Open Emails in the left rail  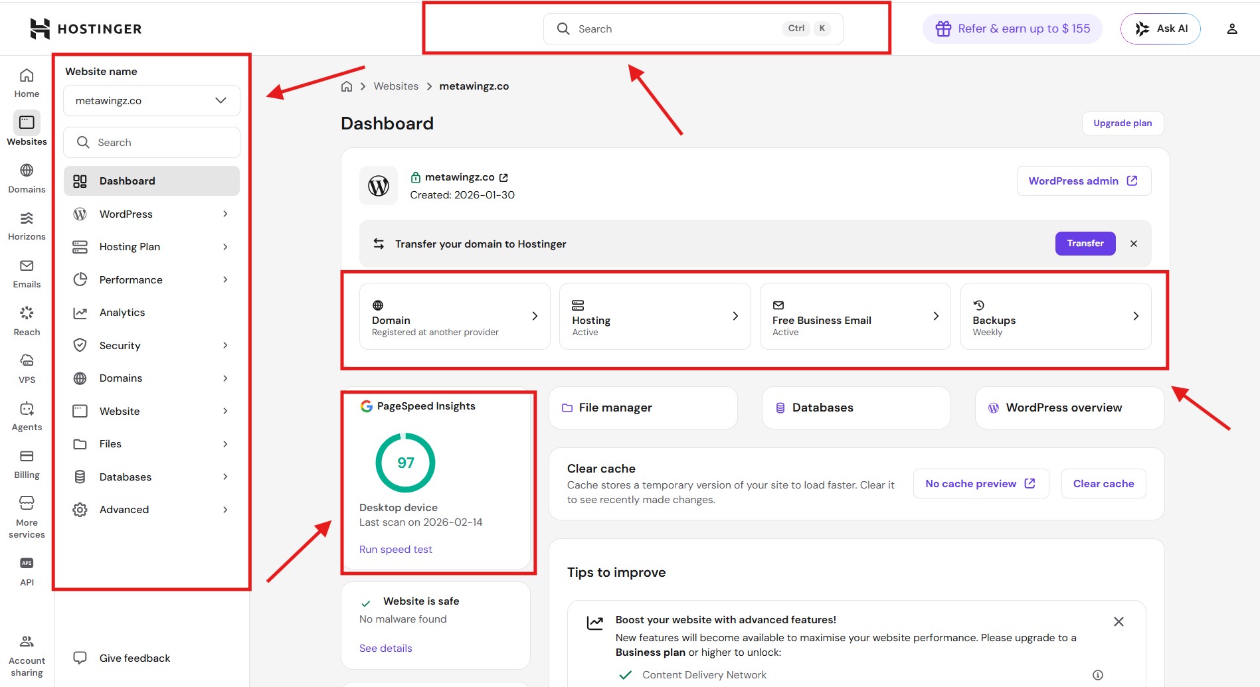tap(27, 273)
